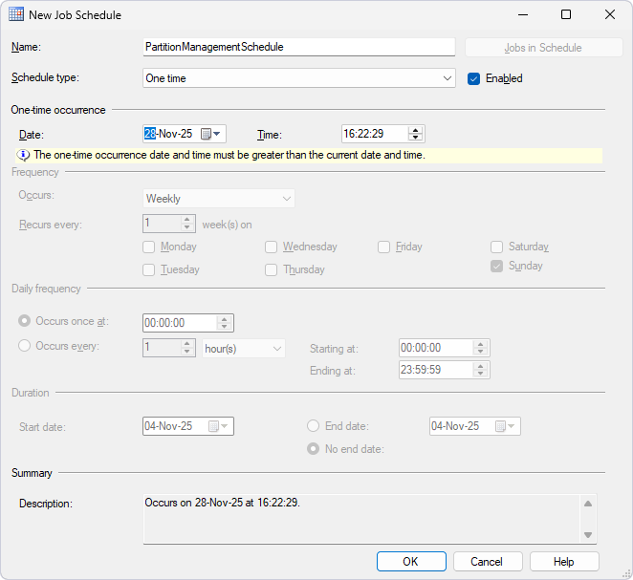The width and height of the screenshot is (633, 580).
Task: Increase the Occurs once at time
Action: [x=225, y=319]
